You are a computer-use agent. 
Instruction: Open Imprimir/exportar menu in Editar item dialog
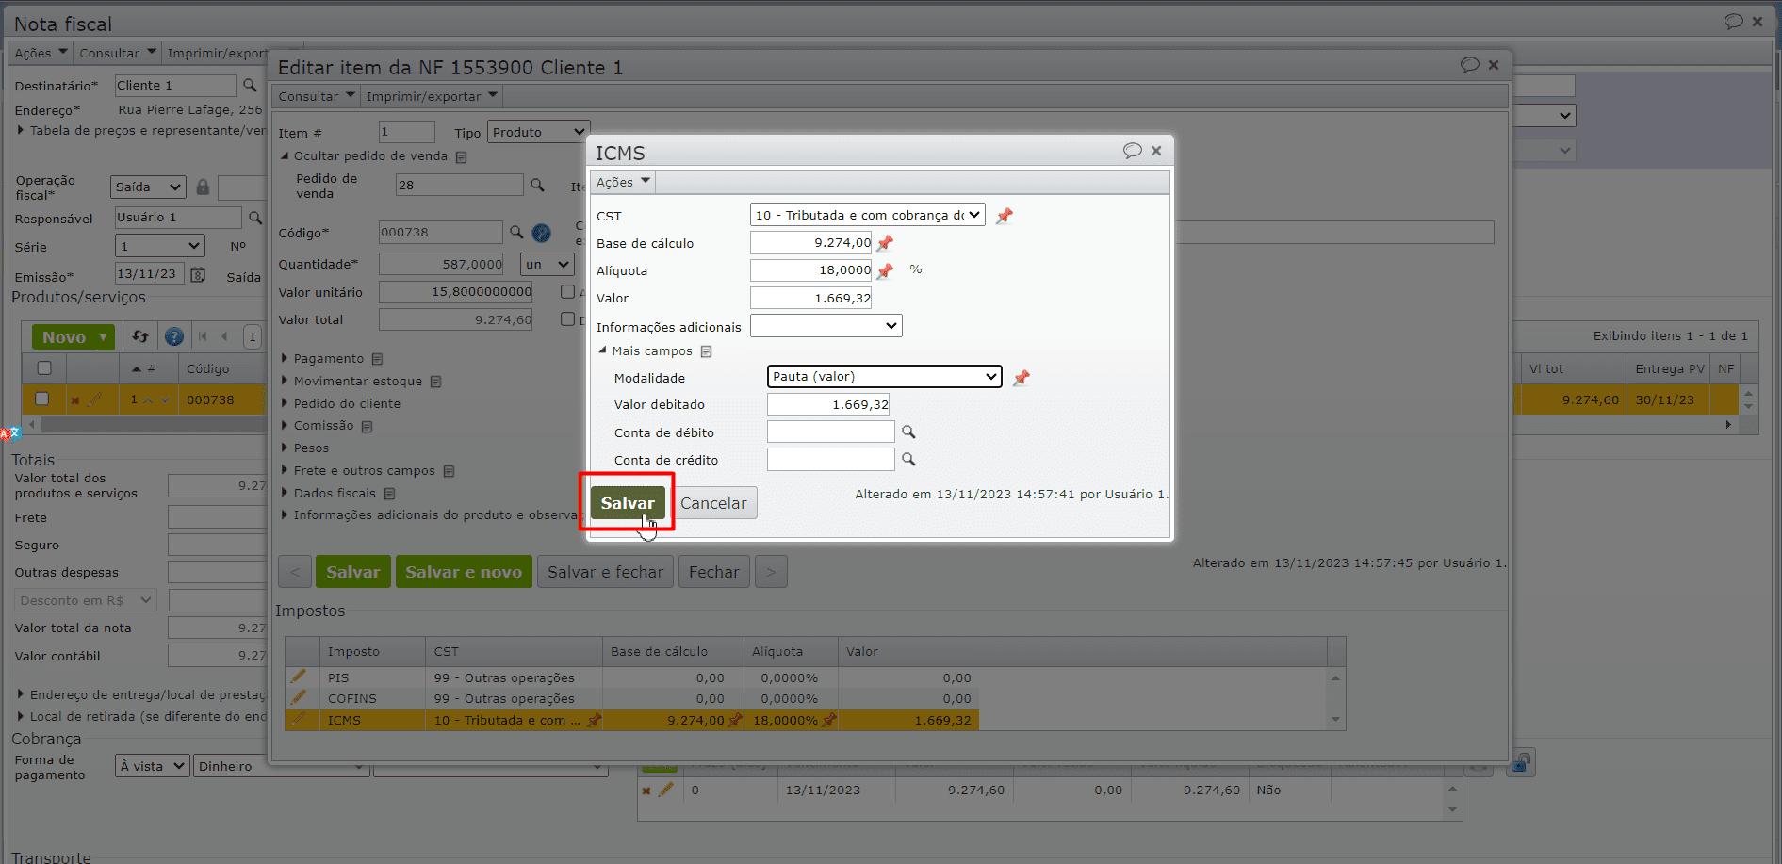click(x=432, y=96)
